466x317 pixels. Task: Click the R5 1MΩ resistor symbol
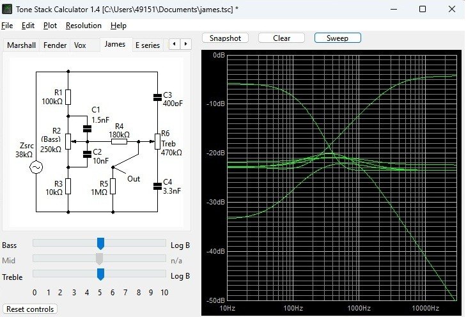[x=113, y=186]
